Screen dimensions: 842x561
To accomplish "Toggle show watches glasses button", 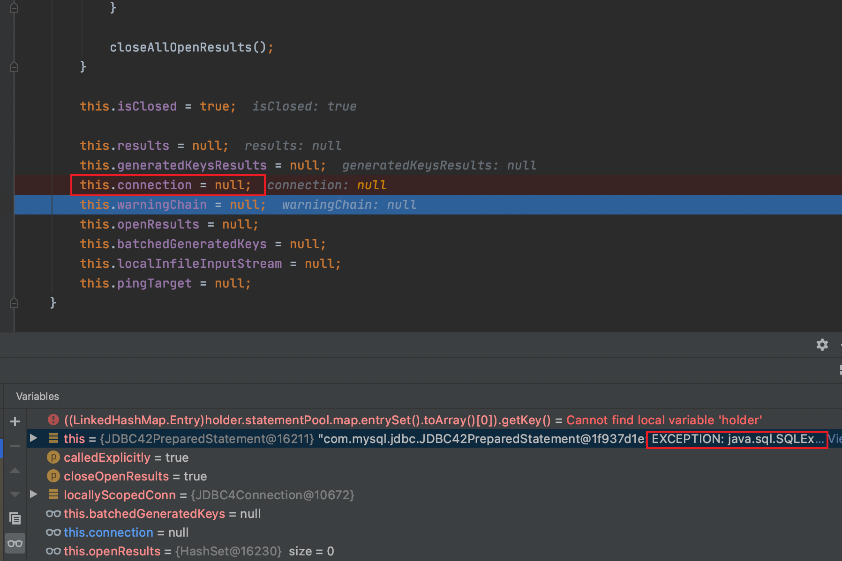I will click(15, 543).
